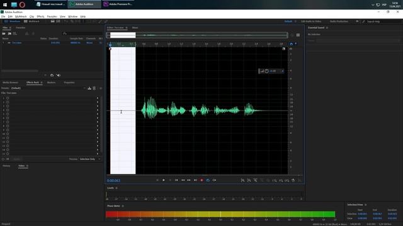This screenshot has width=403, height=226.
Task: Open effect slot 1 arrow menu
Action: pos(98,98)
